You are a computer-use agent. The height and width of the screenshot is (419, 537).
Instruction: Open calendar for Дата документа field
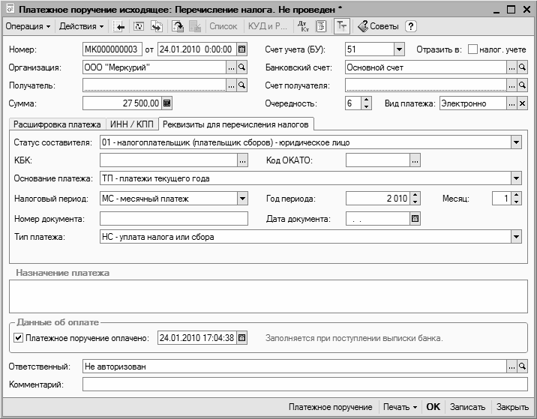415,219
